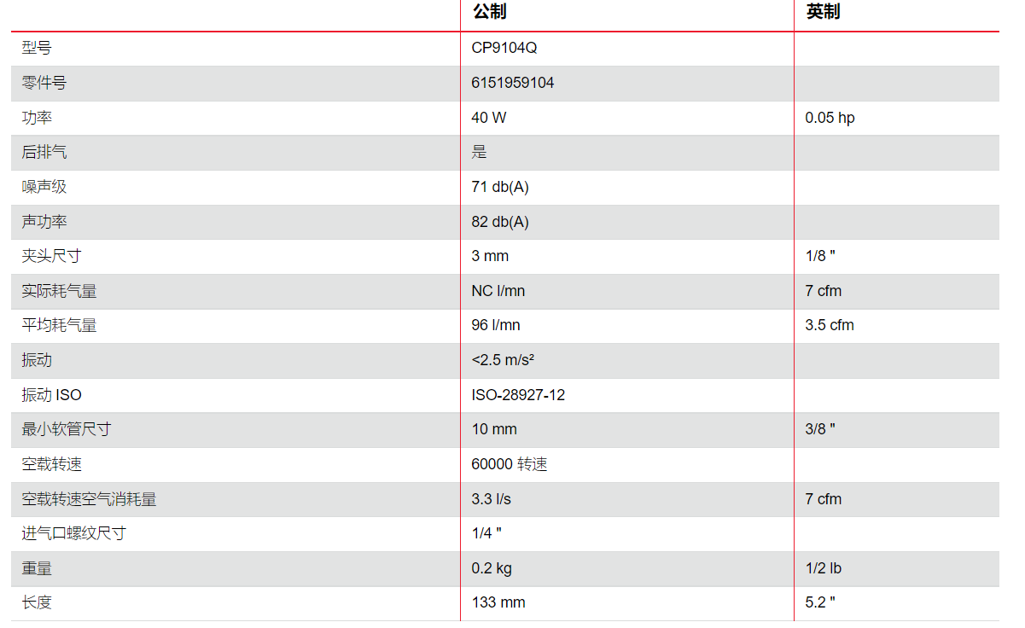Click the 公制 column header
The height and width of the screenshot is (628, 1025).
tap(490, 12)
